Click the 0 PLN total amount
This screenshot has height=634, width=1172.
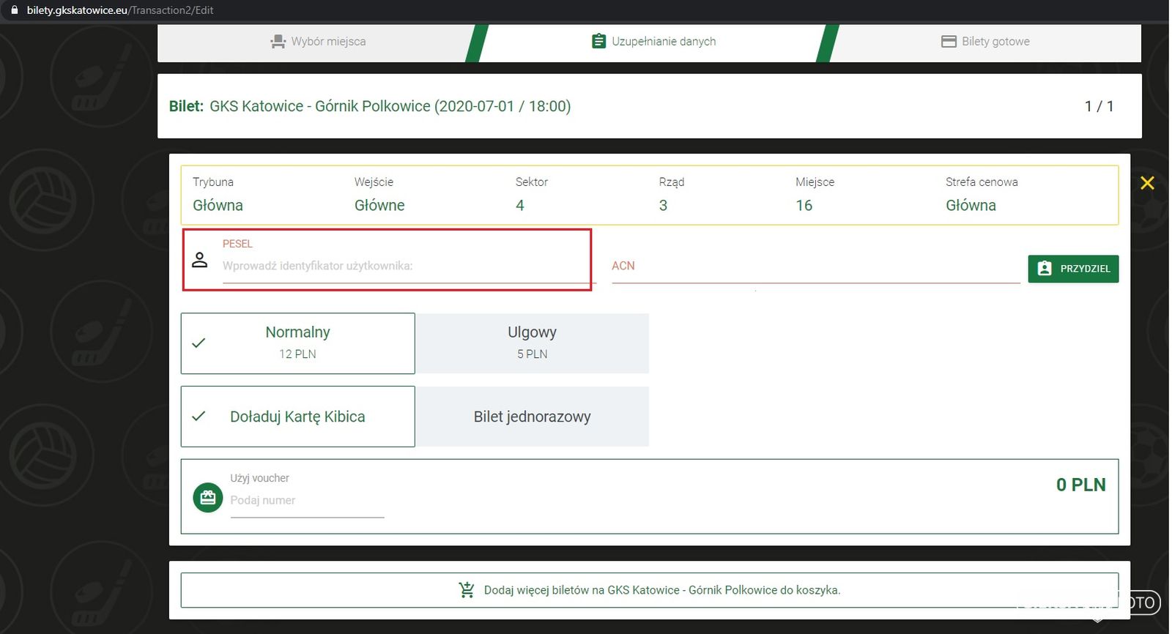coord(1080,485)
